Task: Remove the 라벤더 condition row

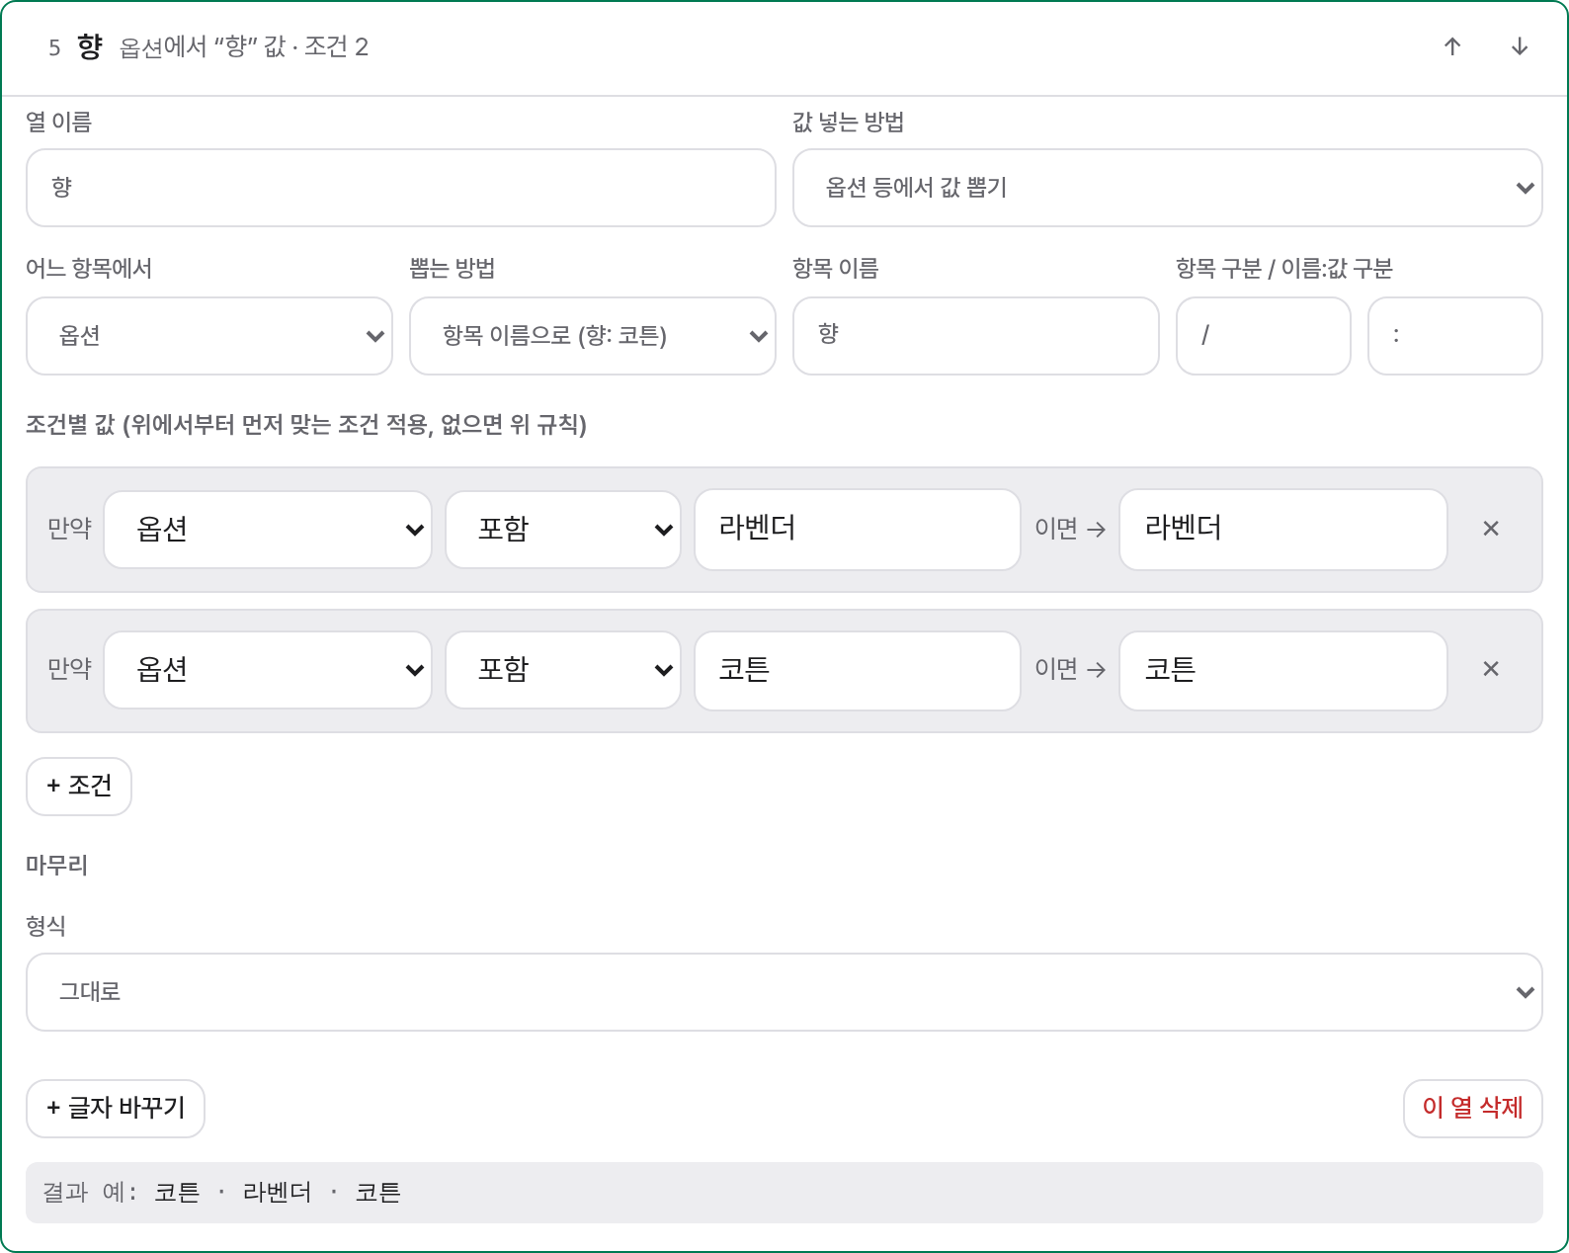Action: tap(1491, 529)
